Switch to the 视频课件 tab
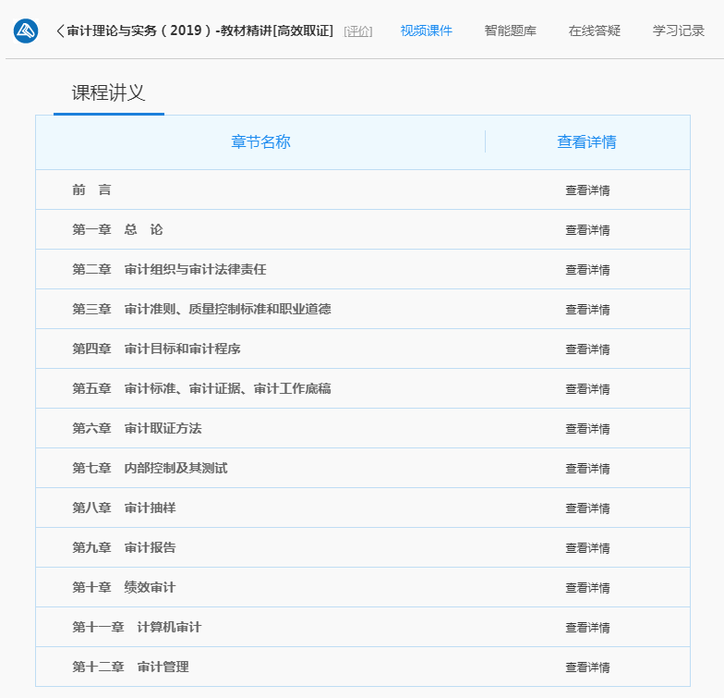This screenshot has height=698, width=724. pyautogui.click(x=427, y=31)
